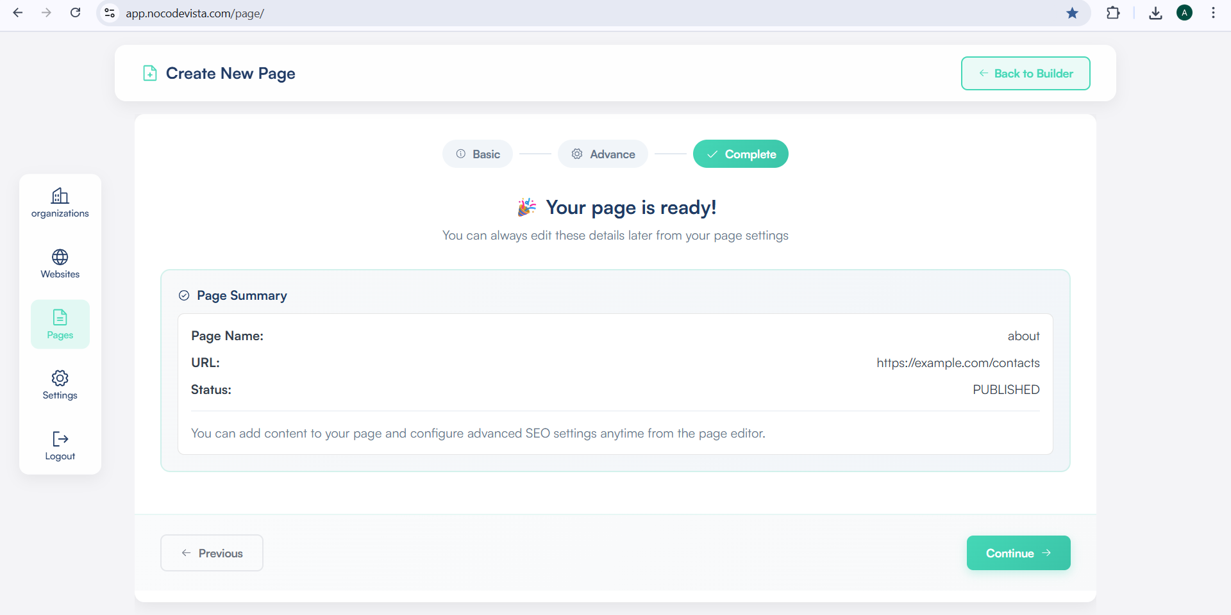Open the Websites globe icon
This screenshot has height=615, width=1231.
click(60, 258)
